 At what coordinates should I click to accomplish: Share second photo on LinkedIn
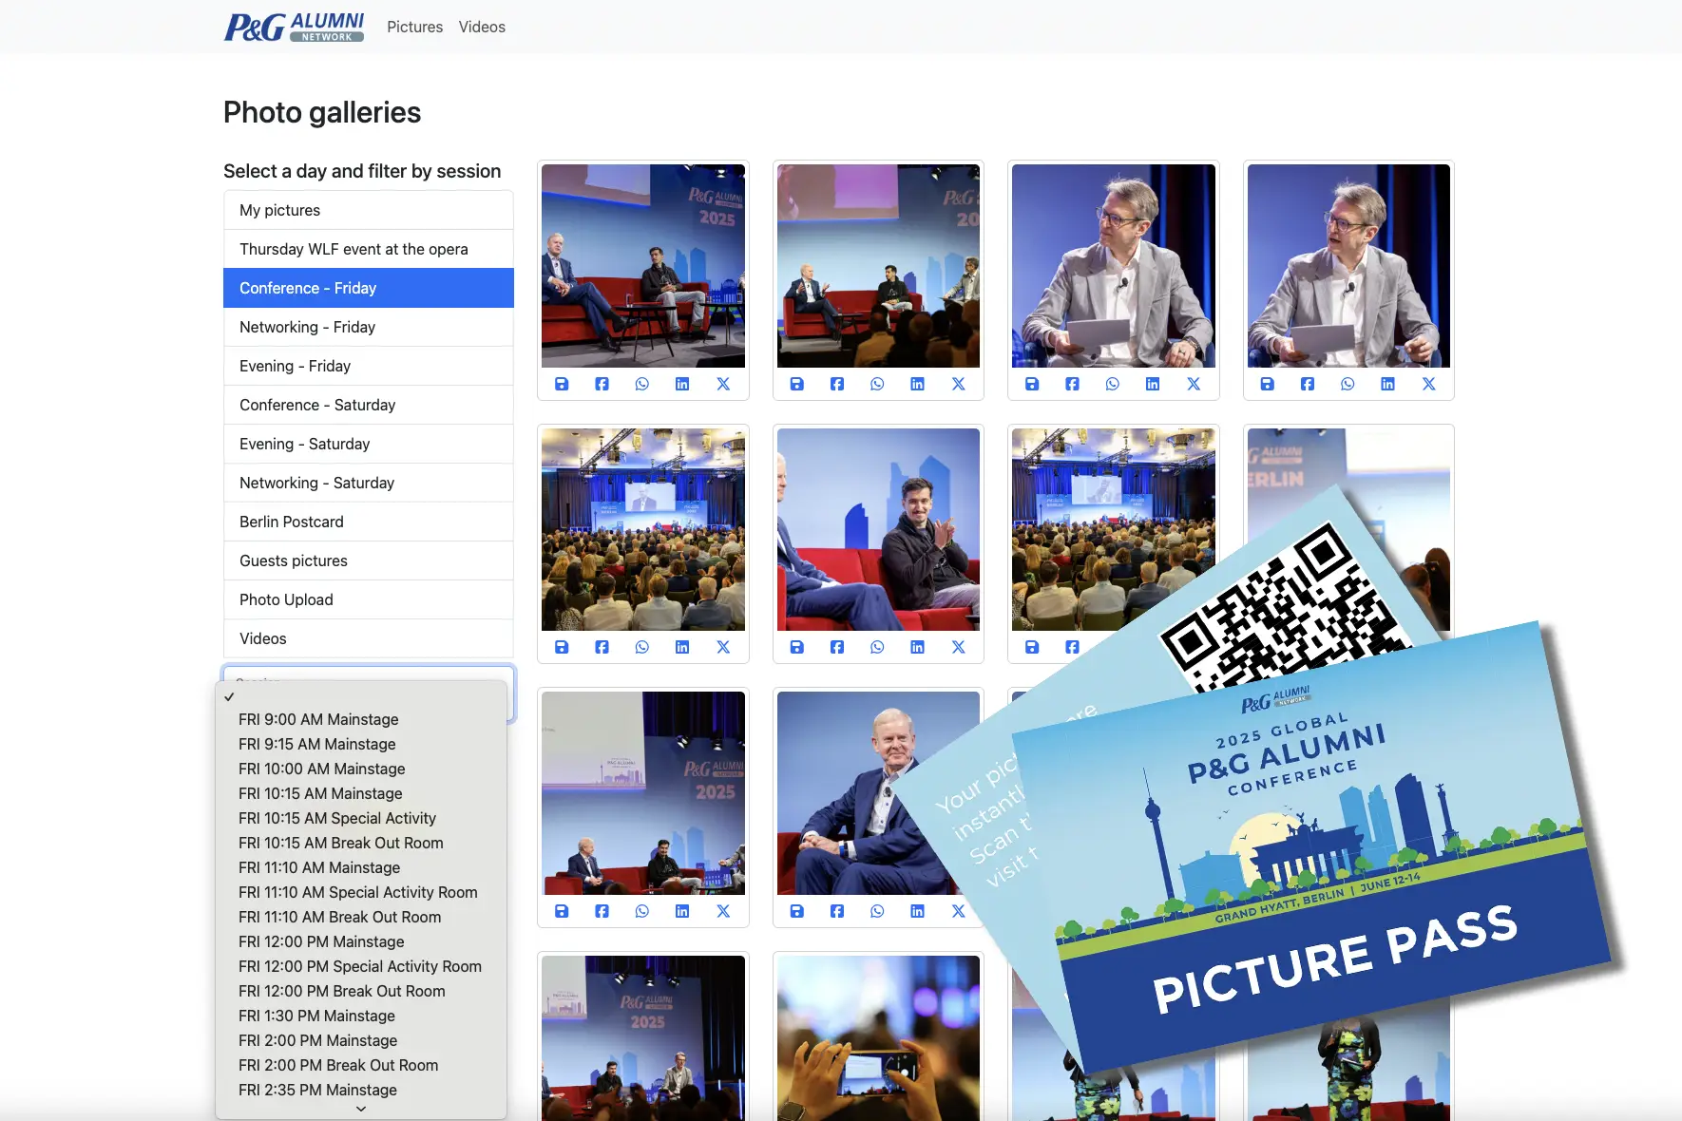917,384
